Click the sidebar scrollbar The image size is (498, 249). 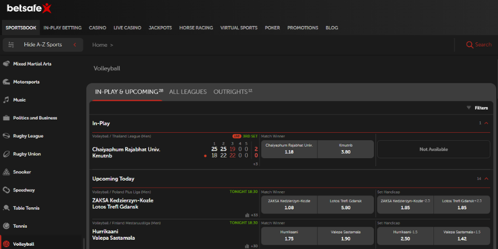click(83, 243)
